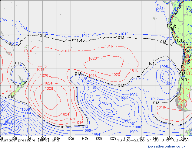Click the 1016 label southwest of Cape Horn

[x=161, y=108]
